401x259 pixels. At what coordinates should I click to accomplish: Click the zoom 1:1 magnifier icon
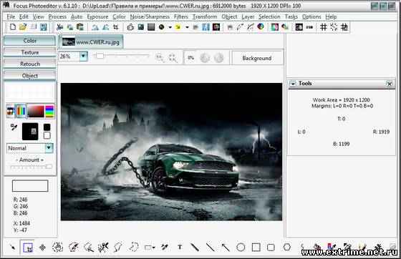tap(160, 58)
